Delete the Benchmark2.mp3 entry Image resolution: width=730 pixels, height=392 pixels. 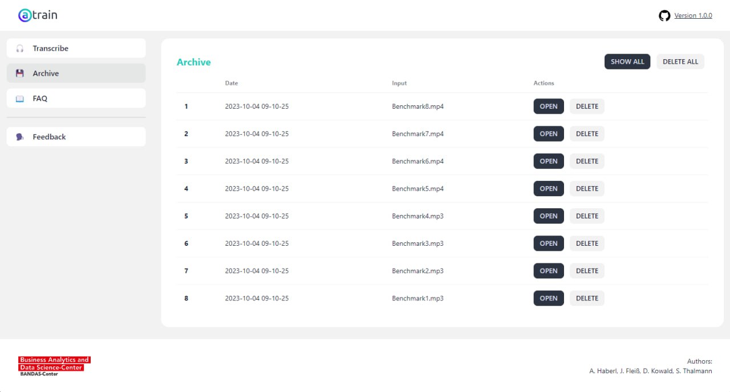pos(587,271)
